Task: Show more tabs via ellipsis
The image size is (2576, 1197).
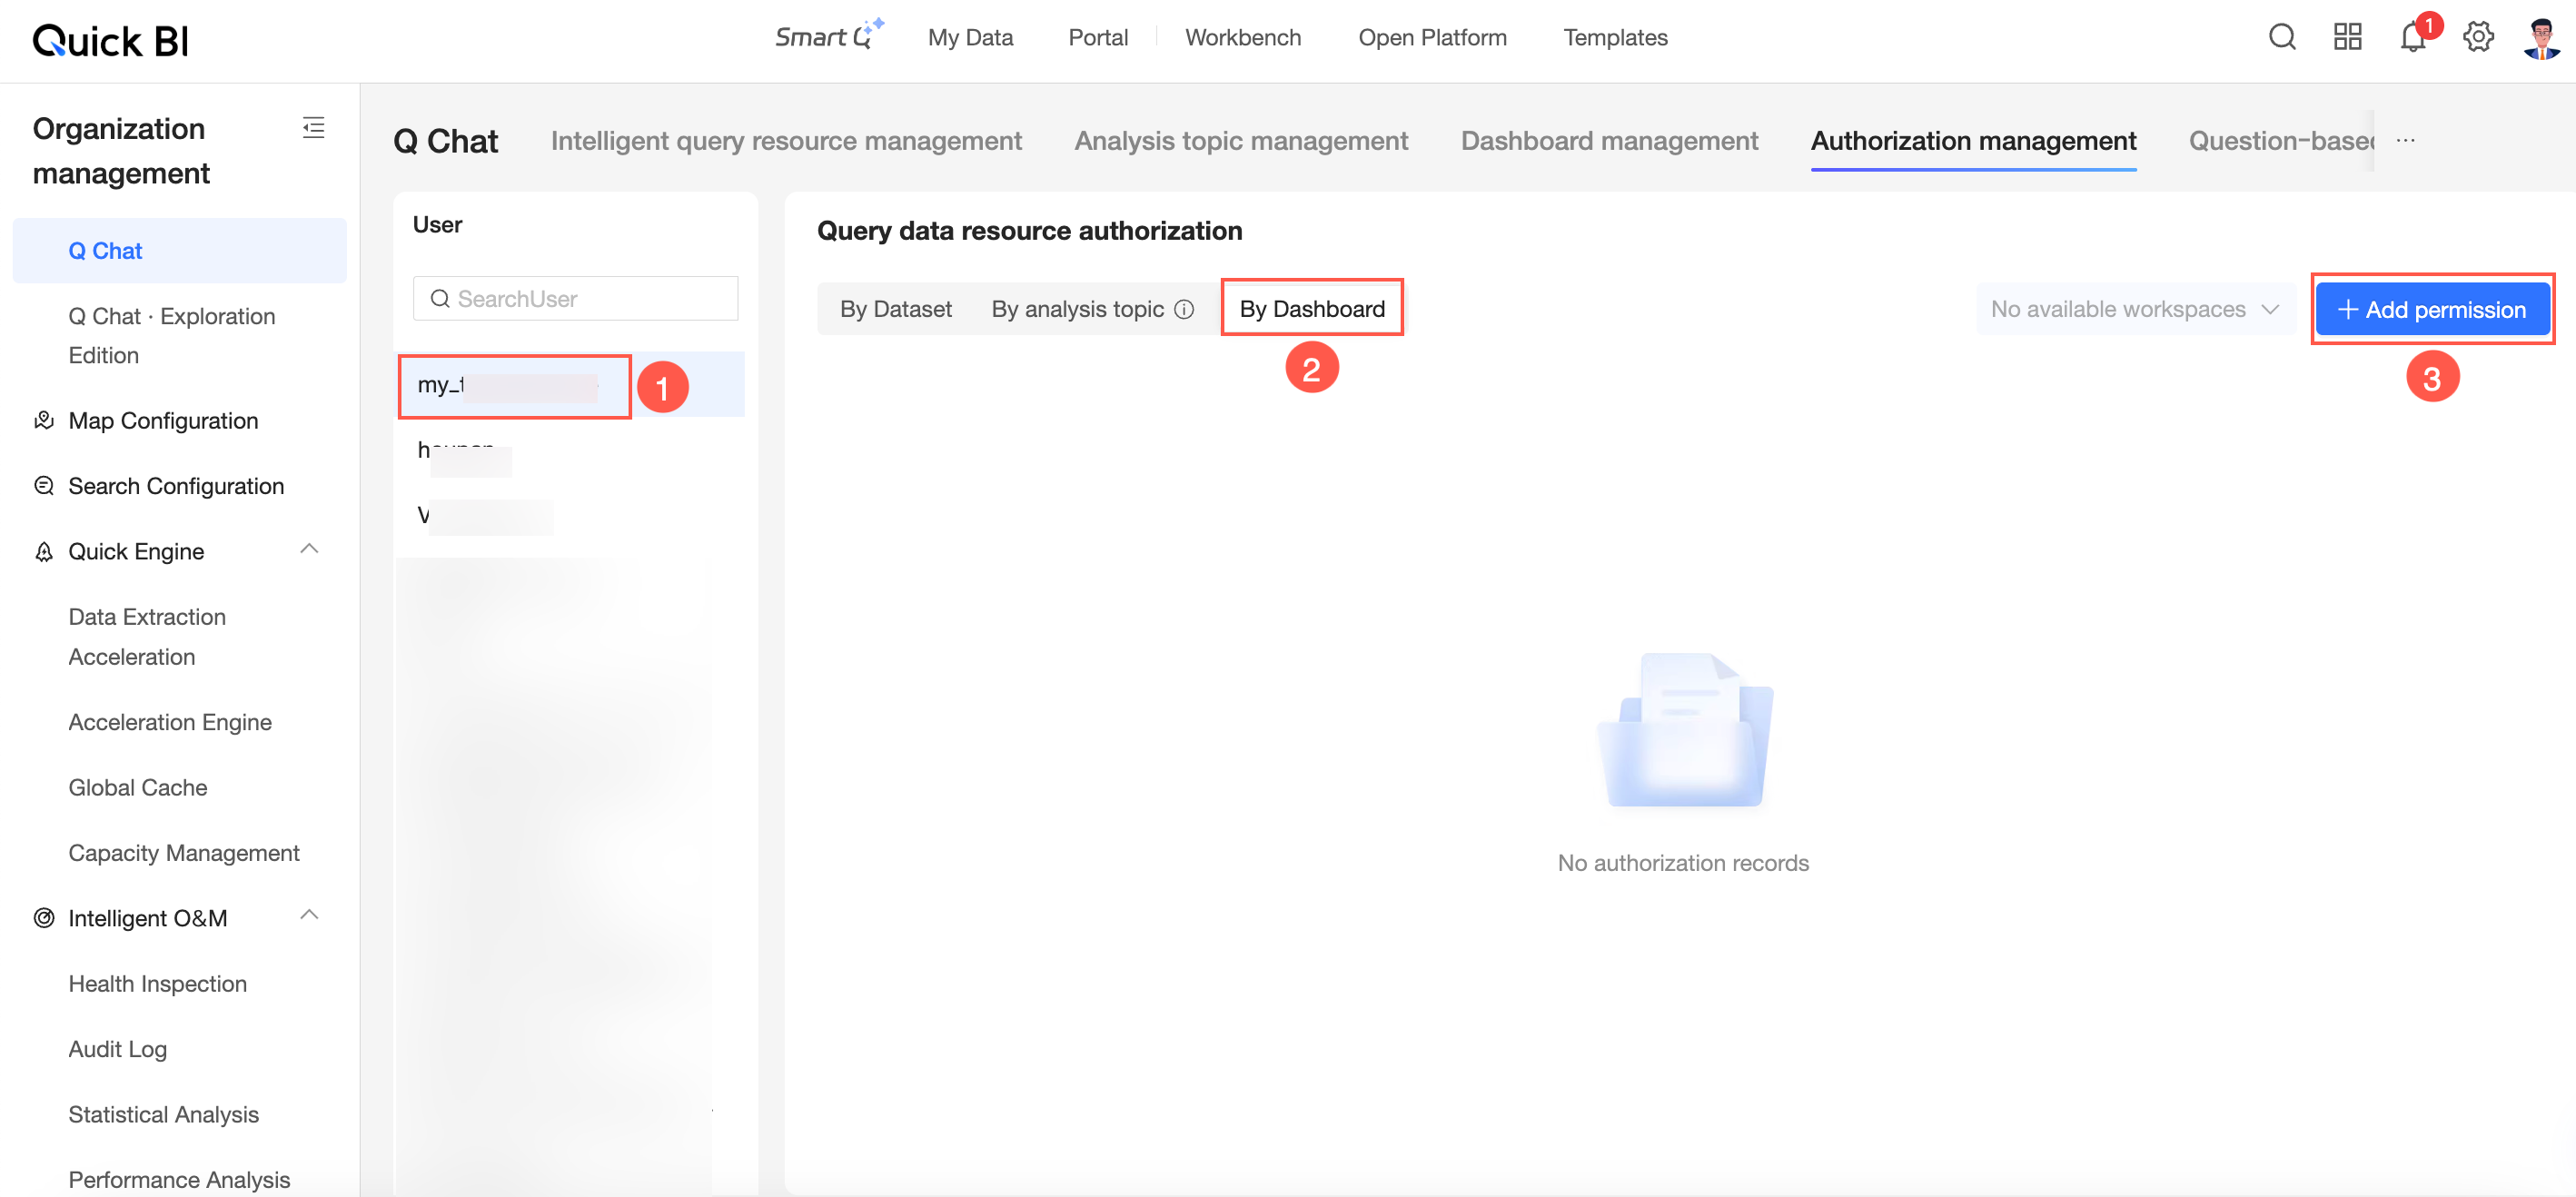Action: click(x=2405, y=141)
